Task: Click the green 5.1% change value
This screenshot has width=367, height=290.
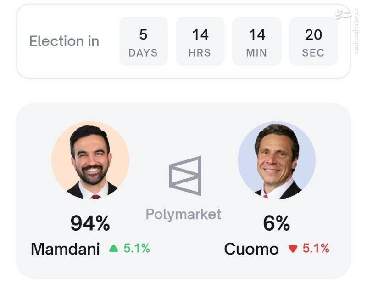Action: (136, 249)
